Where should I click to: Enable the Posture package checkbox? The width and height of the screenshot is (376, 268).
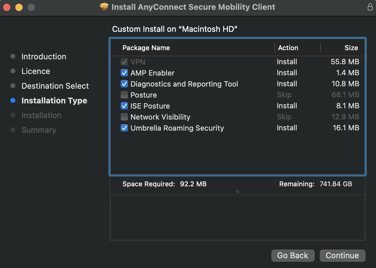point(124,95)
